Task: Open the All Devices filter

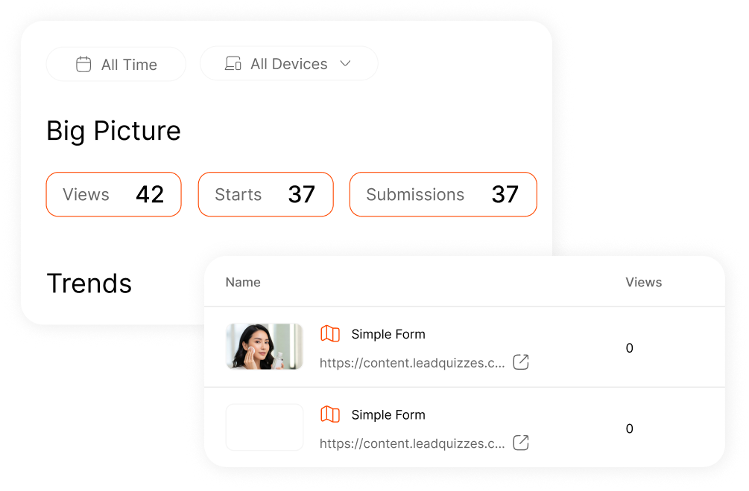Action: [288, 64]
